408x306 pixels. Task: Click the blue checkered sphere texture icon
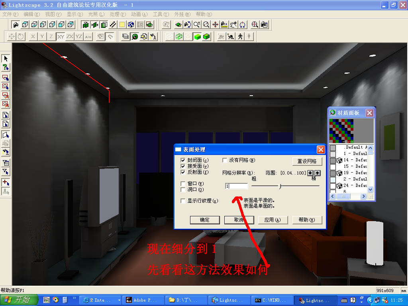(131, 25)
